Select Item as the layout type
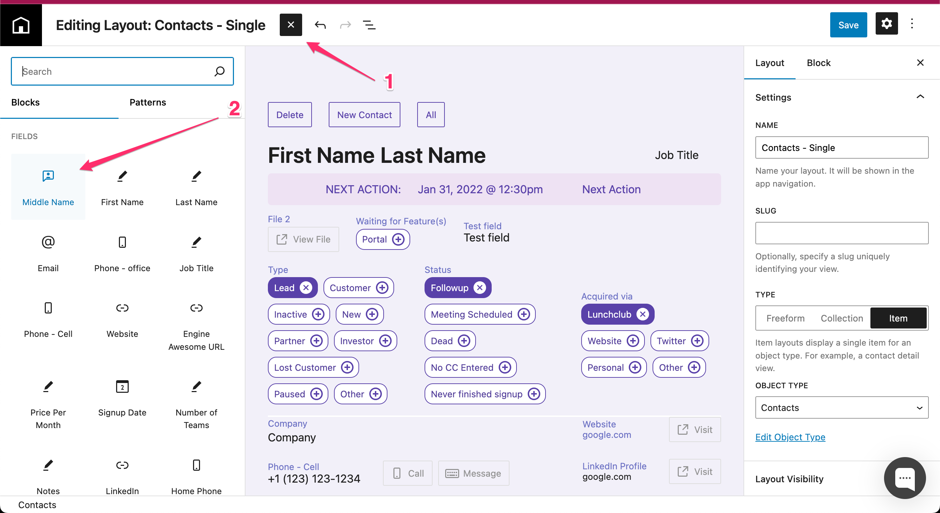This screenshot has height=513, width=940. coord(898,318)
